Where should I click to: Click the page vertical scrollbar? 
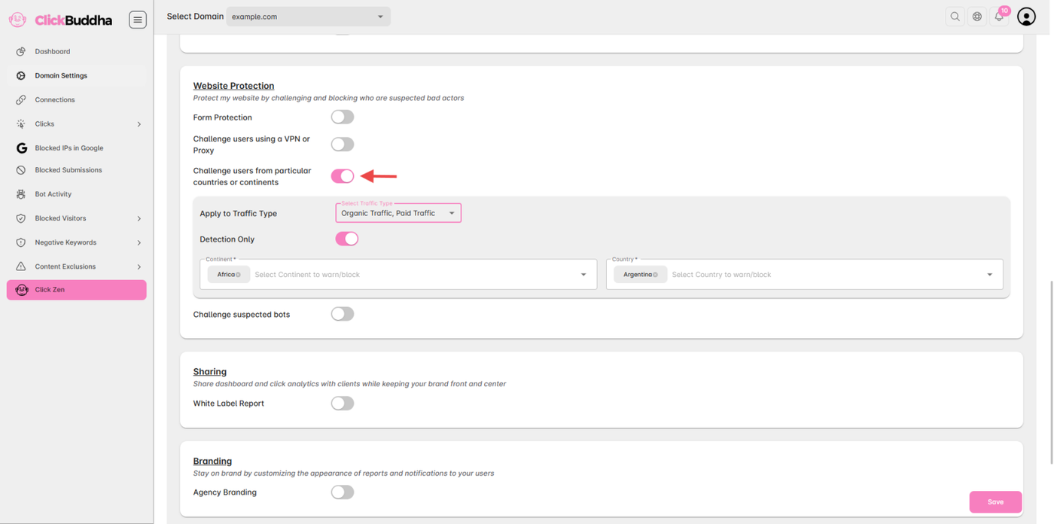(1051, 339)
